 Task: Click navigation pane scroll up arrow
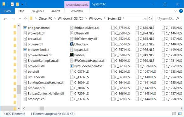pyautogui.click(x=19, y=26)
